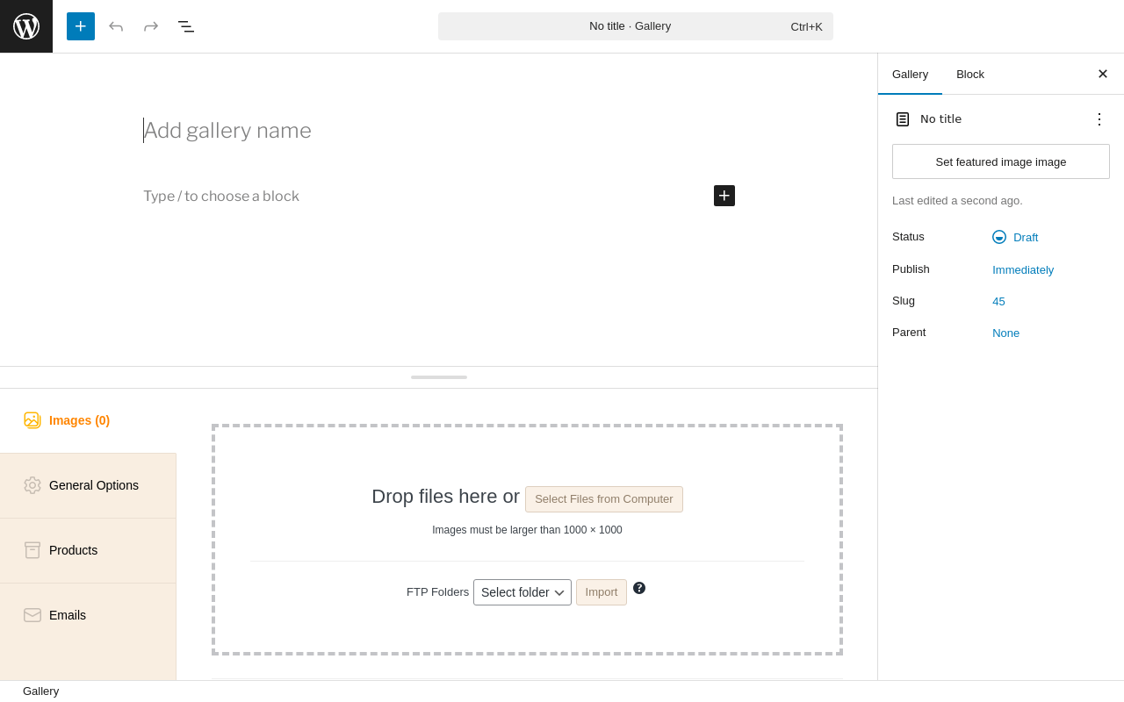Click the Add gallery name title field

439,131
